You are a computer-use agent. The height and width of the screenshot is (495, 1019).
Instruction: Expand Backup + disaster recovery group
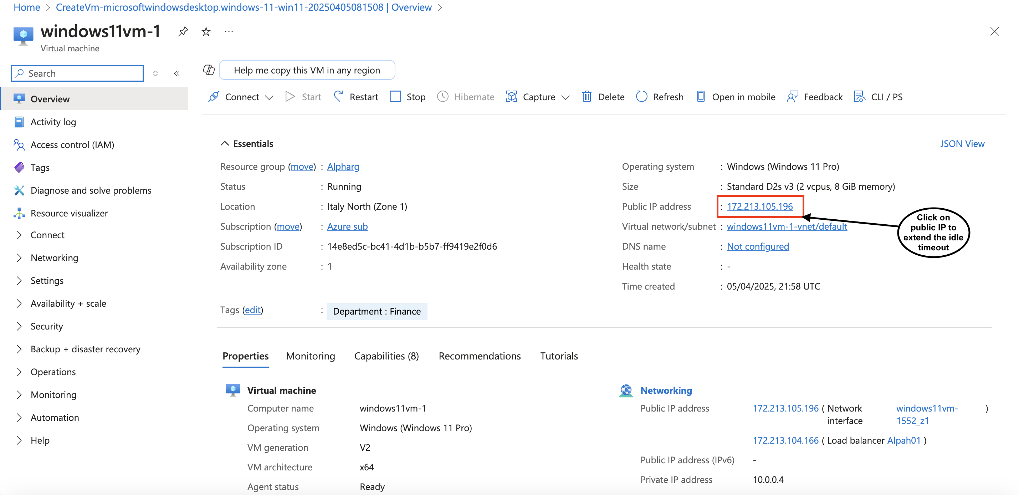(19, 349)
